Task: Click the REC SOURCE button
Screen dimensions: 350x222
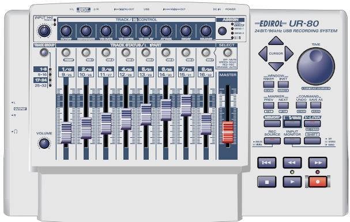Action: 272,141
